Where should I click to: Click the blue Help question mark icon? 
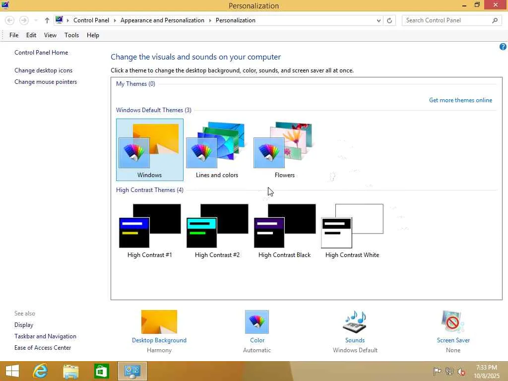503,47
